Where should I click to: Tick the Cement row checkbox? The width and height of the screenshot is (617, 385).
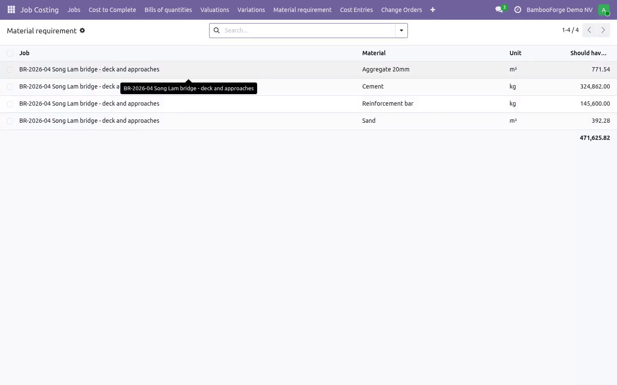click(x=10, y=86)
